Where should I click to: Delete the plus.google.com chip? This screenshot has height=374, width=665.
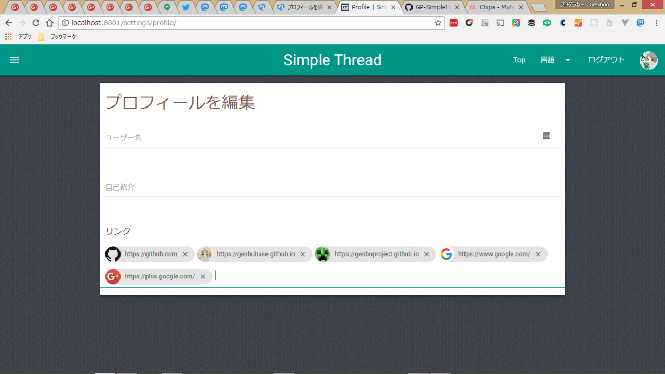(x=203, y=277)
